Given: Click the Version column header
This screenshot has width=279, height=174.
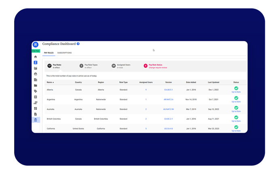Looking at the screenshot, I should (169, 82).
